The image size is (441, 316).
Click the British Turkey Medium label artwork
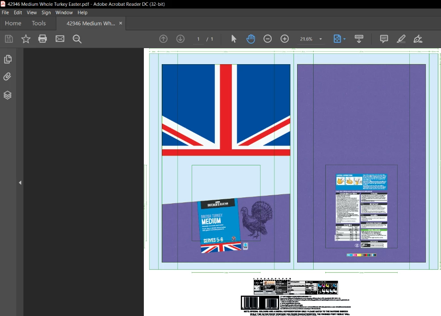(221, 226)
